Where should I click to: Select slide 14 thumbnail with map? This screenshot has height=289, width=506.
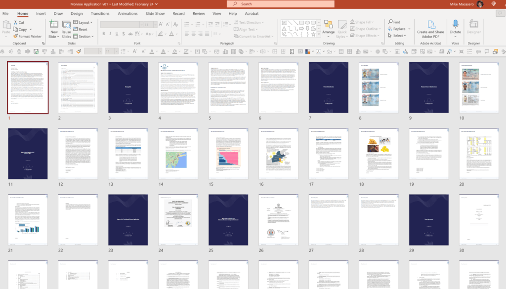click(x=178, y=154)
